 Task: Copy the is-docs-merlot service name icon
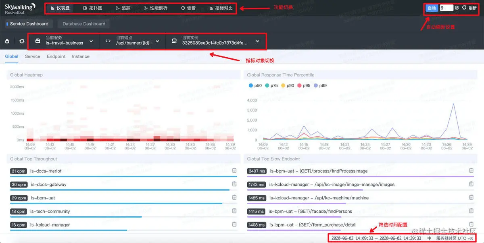click(x=234, y=171)
